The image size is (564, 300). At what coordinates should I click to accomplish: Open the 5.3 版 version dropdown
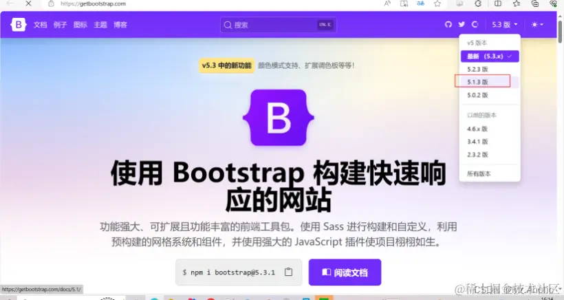click(505, 25)
